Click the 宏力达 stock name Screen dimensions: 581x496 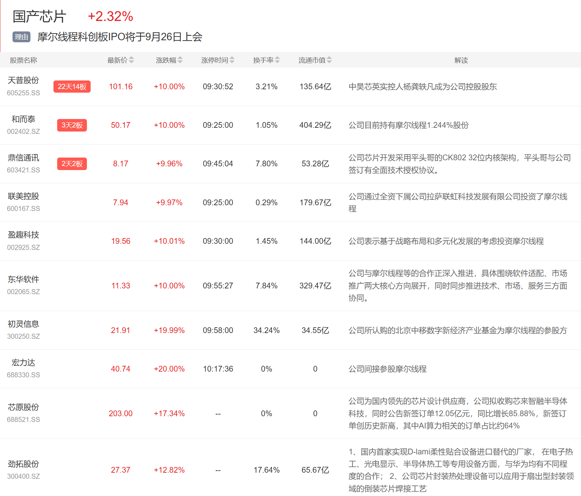click(x=23, y=362)
